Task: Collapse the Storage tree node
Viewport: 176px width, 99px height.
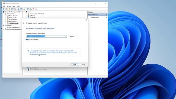Action: pos(4,26)
